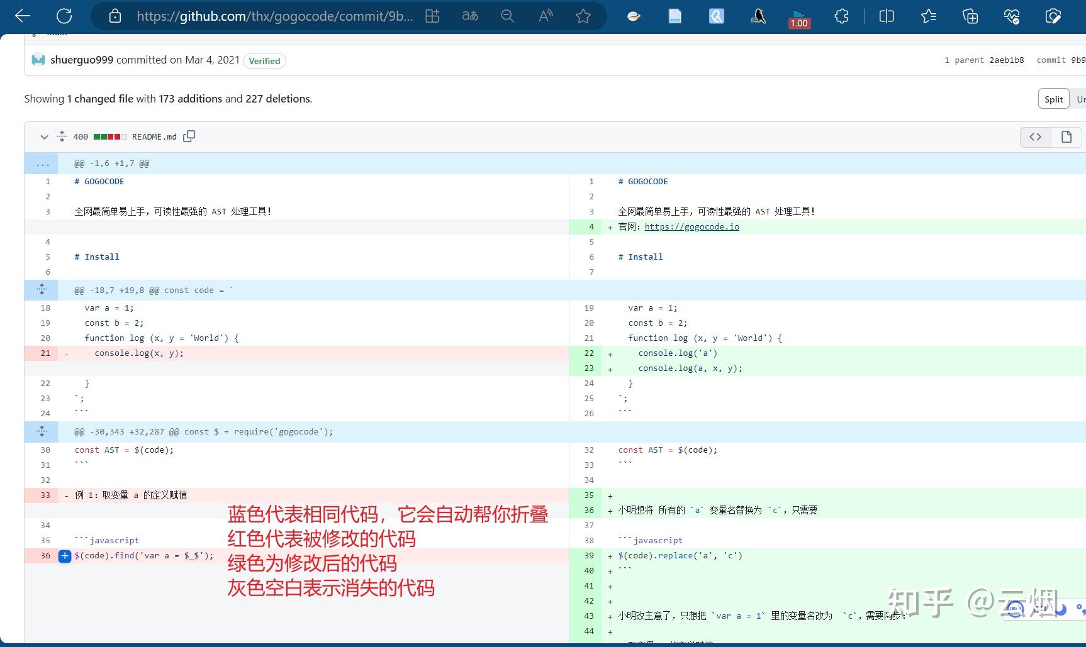The height and width of the screenshot is (647, 1086).
Task: Open the zoom magnifier control
Action: pos(508,16)
